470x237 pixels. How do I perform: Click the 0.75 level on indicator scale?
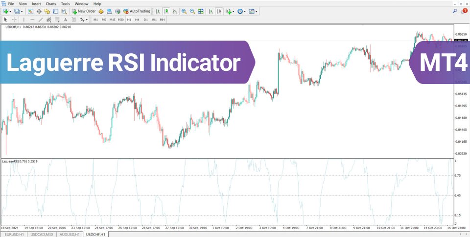pyautogui.click(x=458, y=175)
